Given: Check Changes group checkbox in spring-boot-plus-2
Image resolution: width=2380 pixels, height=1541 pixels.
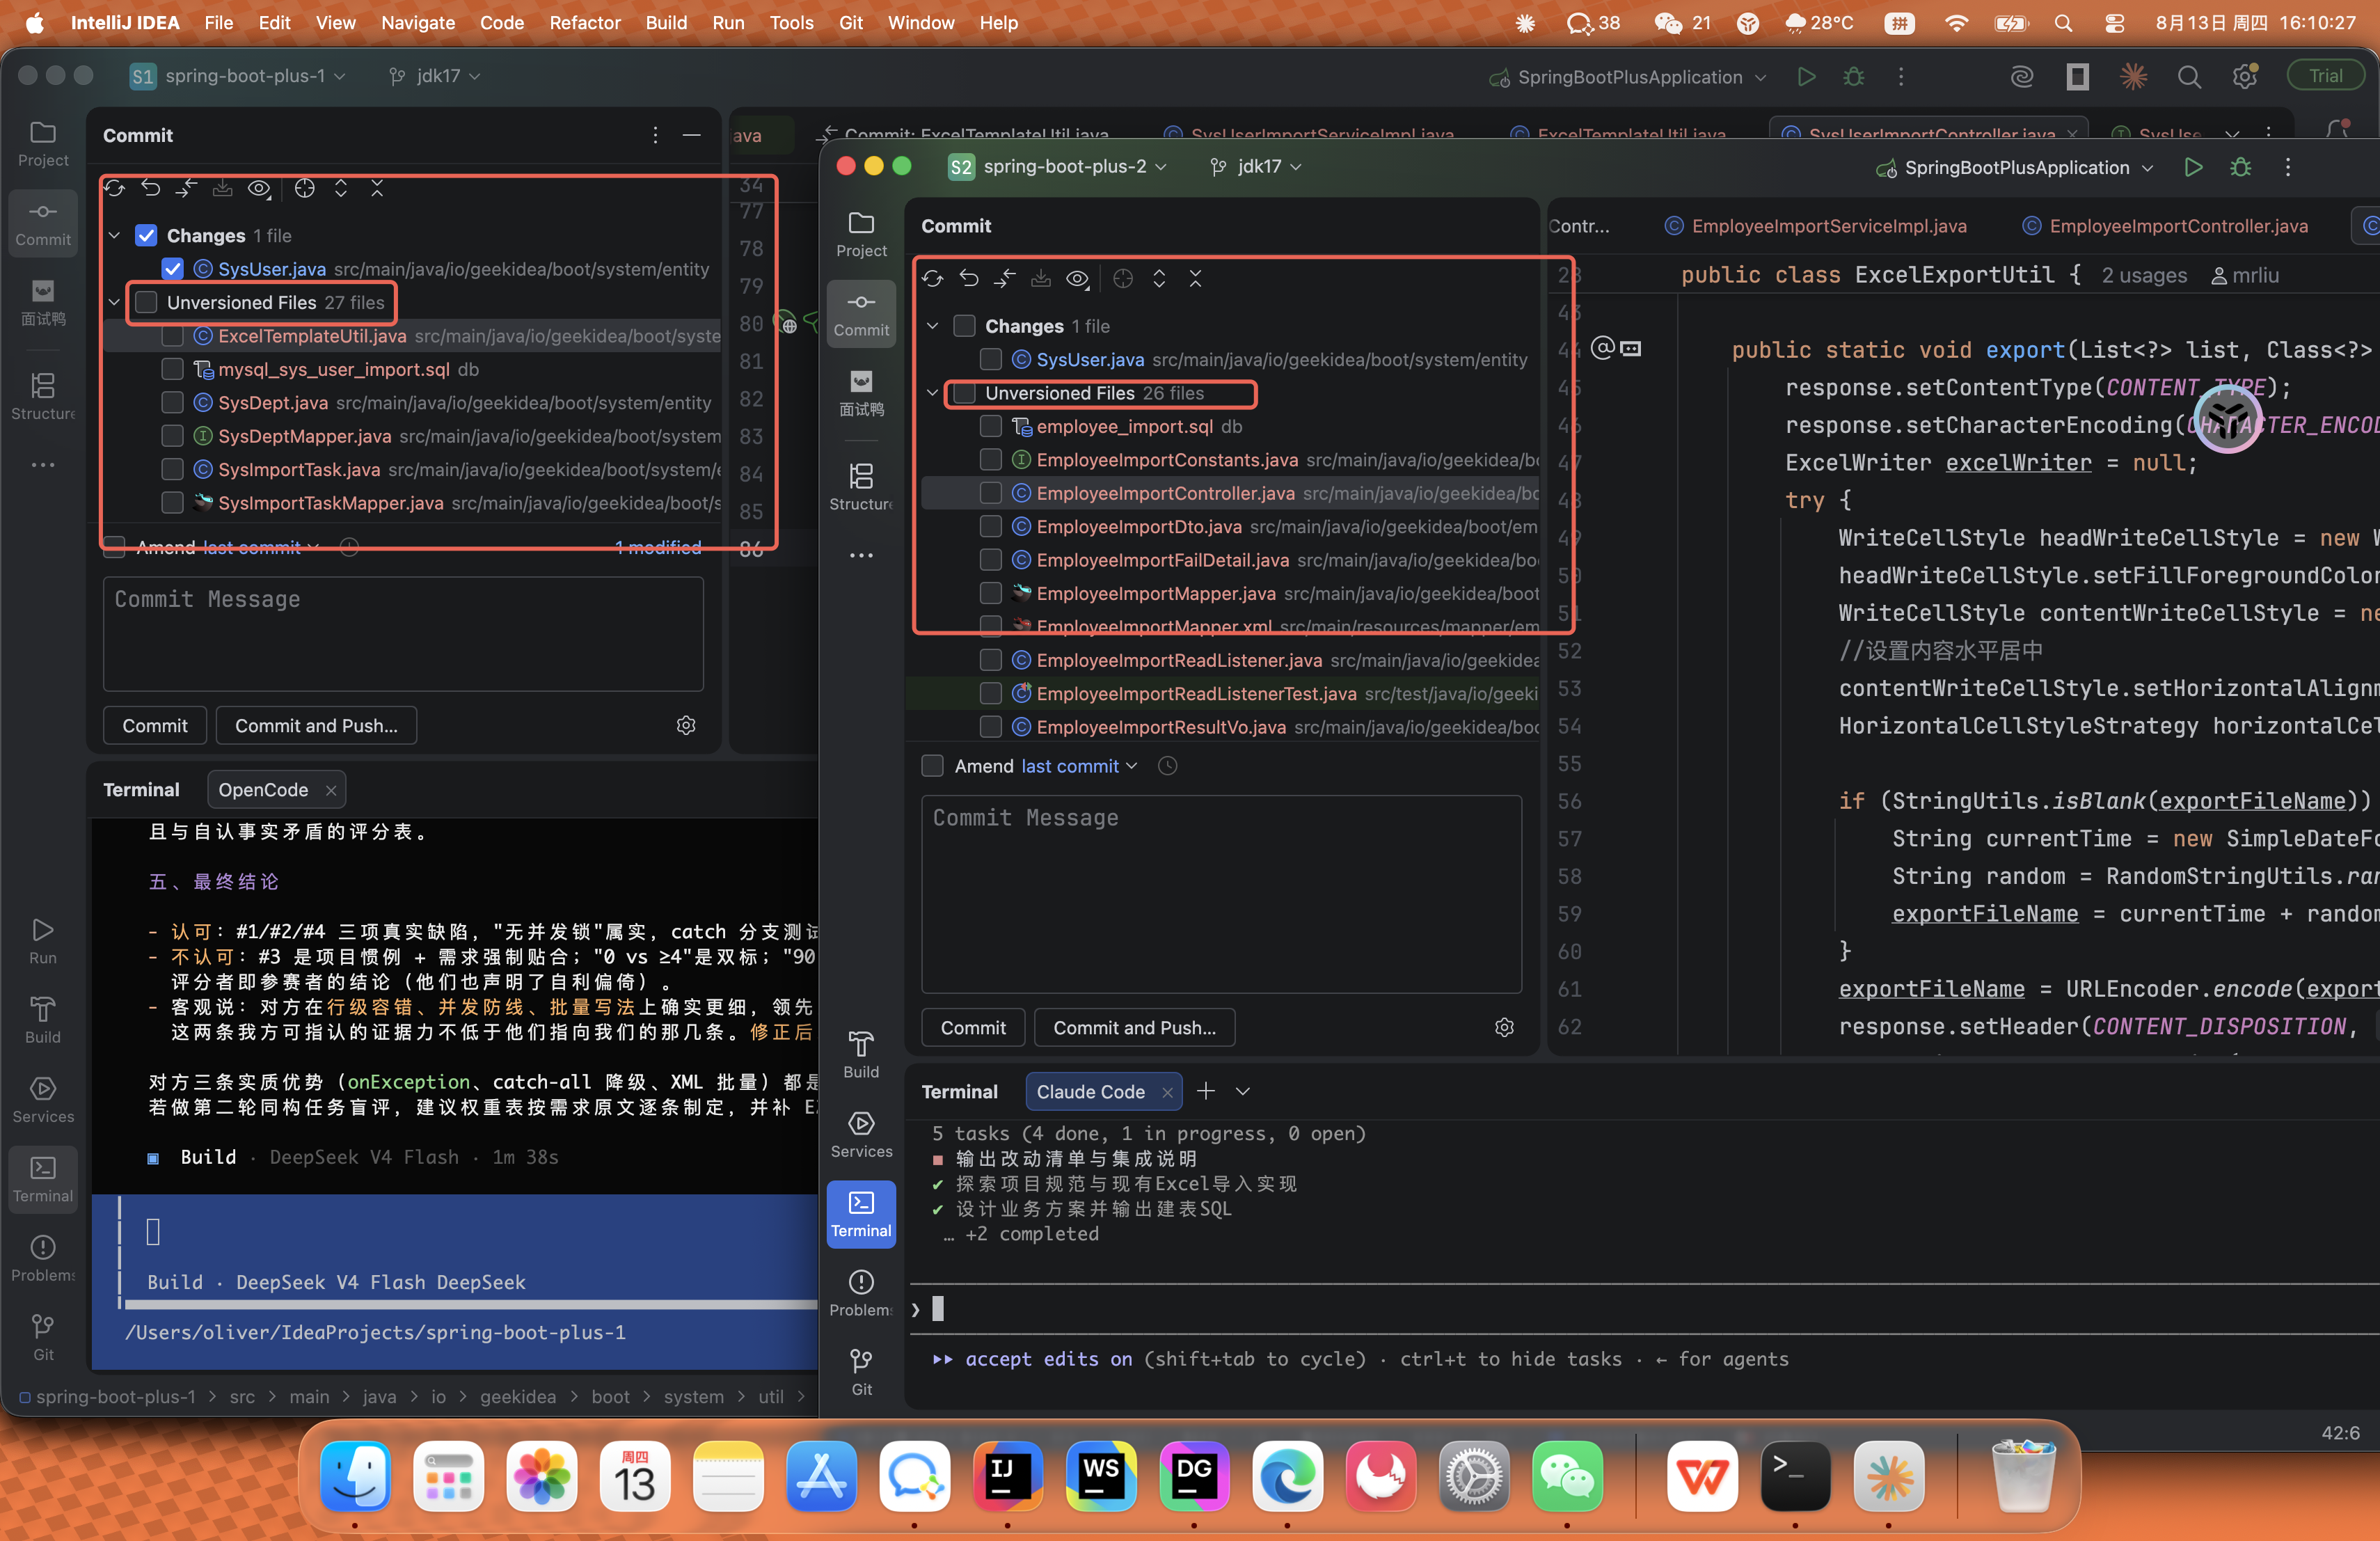Looking at the screenshot, I should tap(964, 326).
